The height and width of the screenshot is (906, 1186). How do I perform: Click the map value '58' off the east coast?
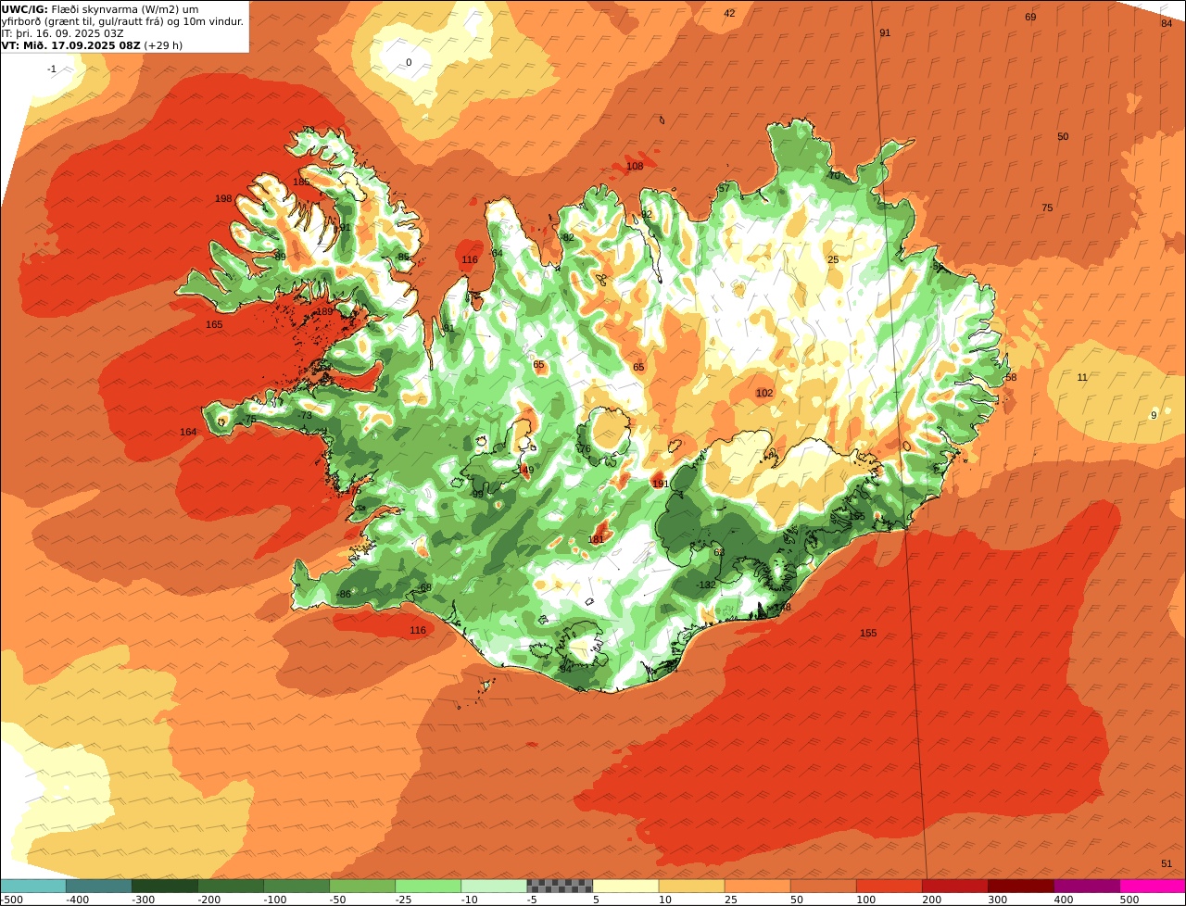pos(1011,378)
